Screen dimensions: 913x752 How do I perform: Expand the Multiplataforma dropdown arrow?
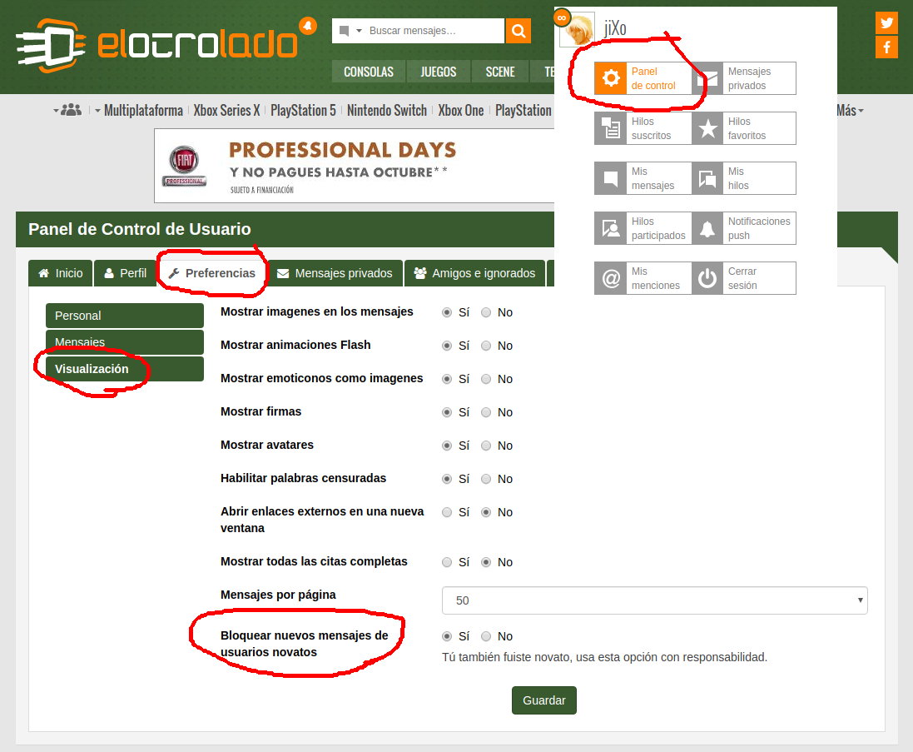pyautogui.click(x=98, y=110)
